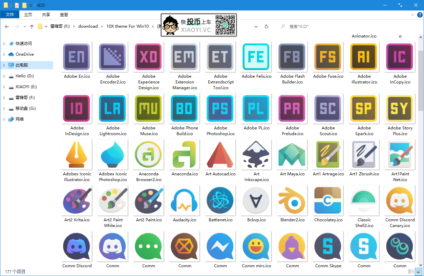Select the Art Inkscape.ico icon
The image size is (424, 276).
(256, 154)
